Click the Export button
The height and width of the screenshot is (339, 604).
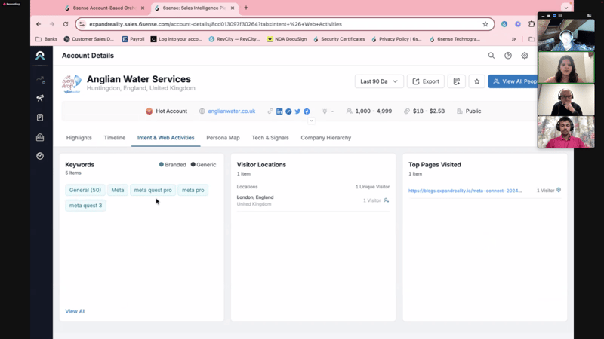426,81
